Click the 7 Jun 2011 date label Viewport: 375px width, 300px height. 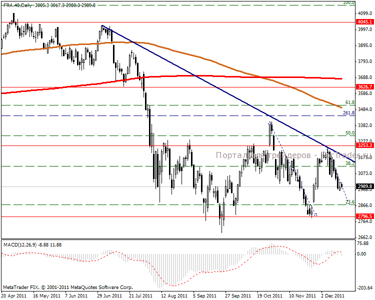(76, 295)
